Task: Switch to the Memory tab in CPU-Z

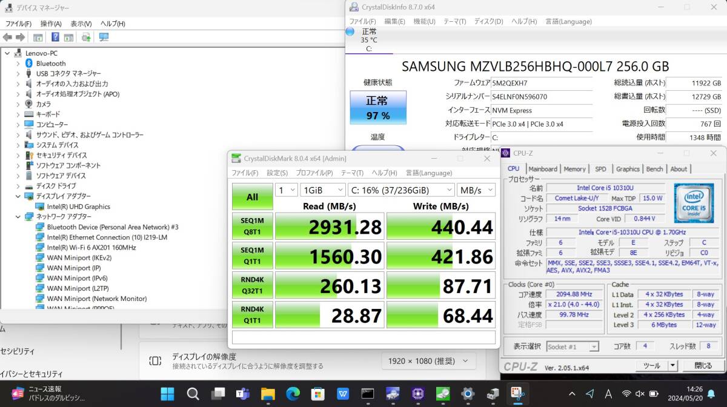Action: pyautogui.click(x=575, y=169)
